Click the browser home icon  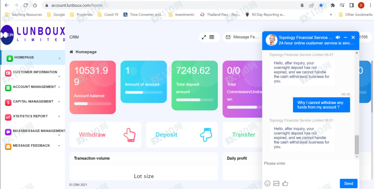click(35, 5)
